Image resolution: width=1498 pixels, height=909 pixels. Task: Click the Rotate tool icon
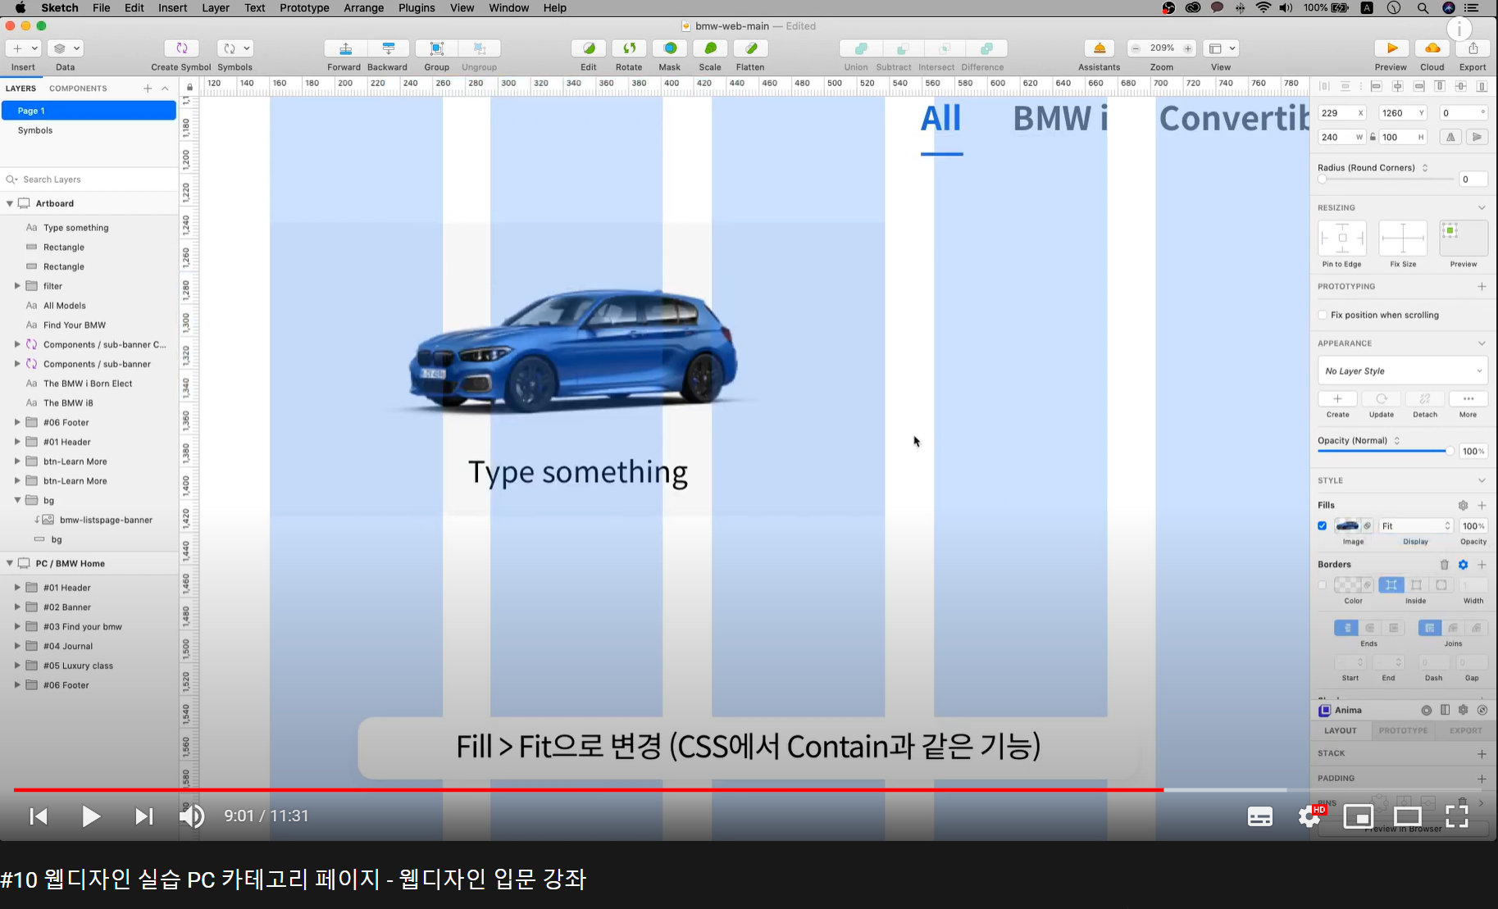tap(629, 48)
